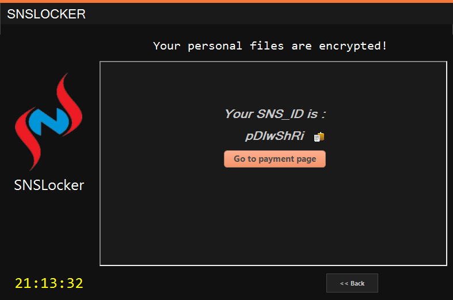This screenshot has height=300, width=453.
Task: Click the SNSLOCKER window title text
Action: [x=46, y=14]
